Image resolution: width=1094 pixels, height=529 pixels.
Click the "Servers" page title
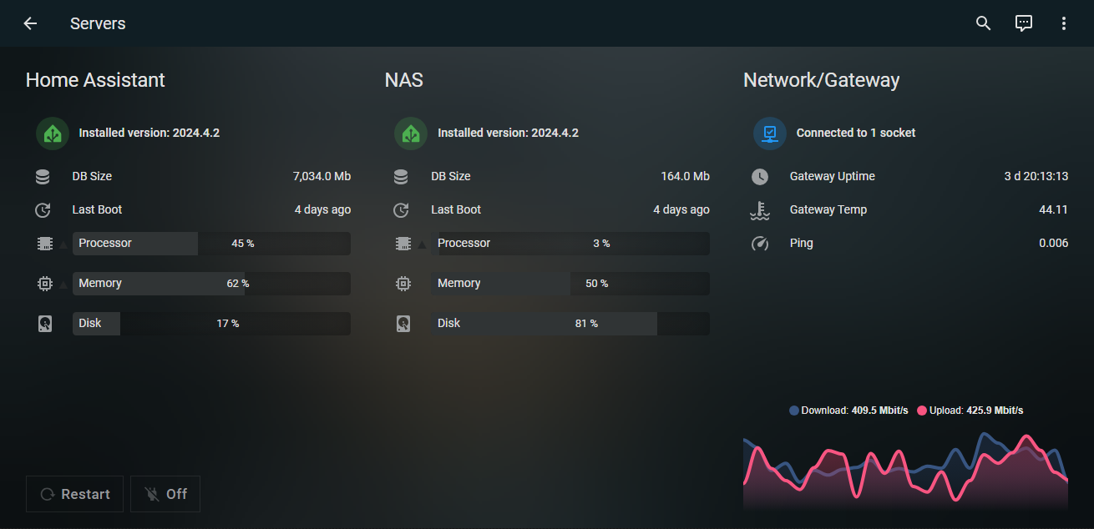[x=98, y=23]
